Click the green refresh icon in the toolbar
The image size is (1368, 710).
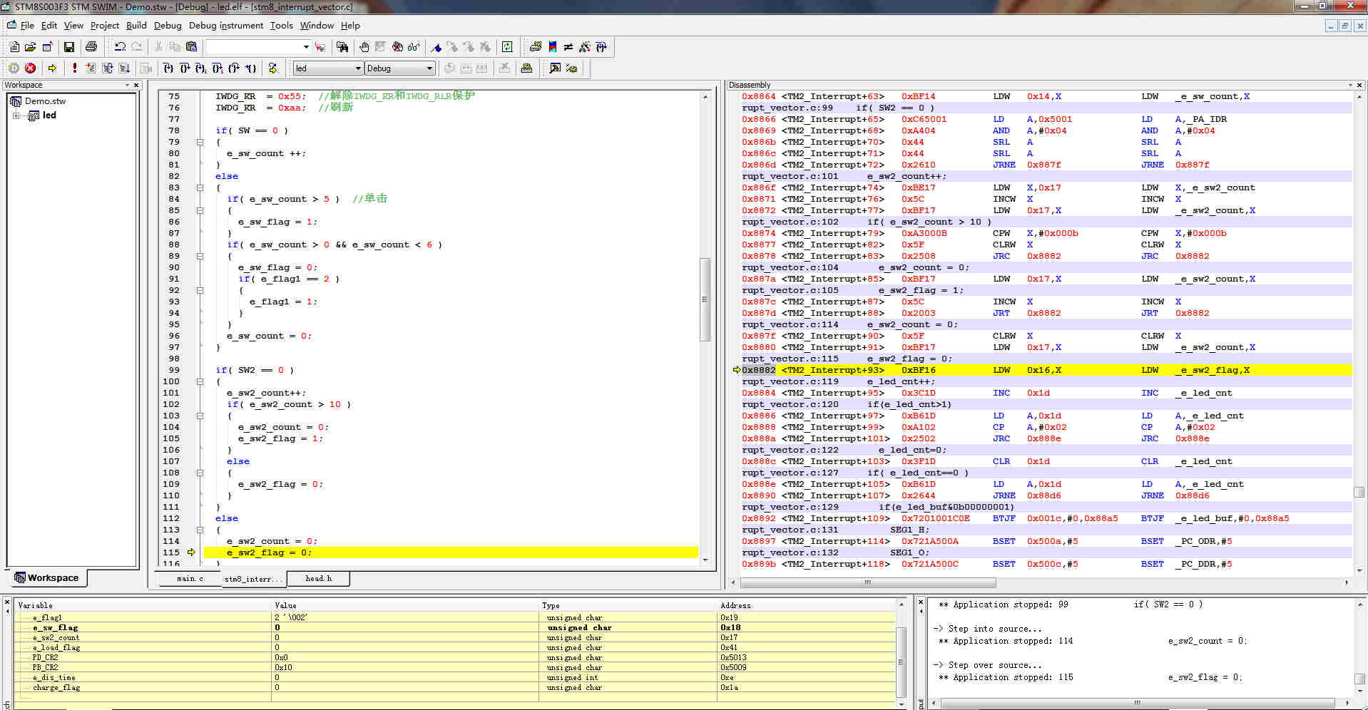(x=507, y=47)
